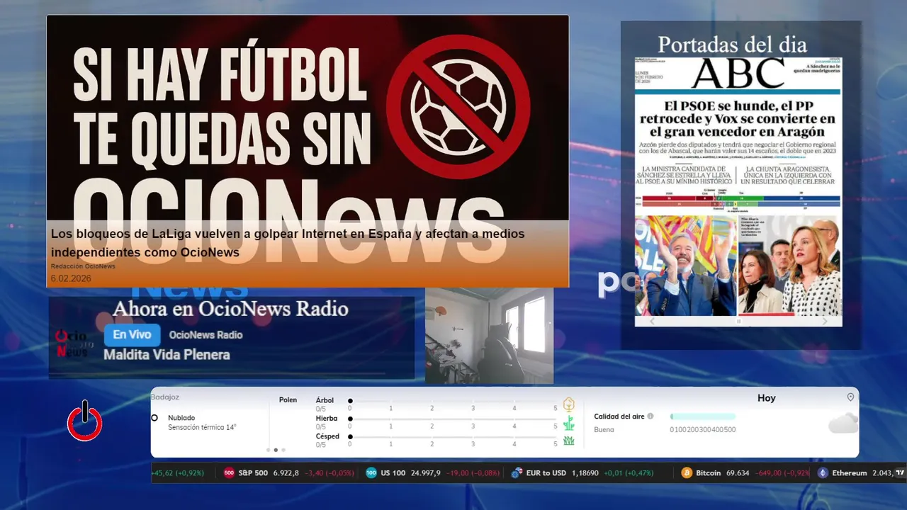Go to previous front page arrow
This screenshot has height=510, width=907.
(x=653, y=321)
